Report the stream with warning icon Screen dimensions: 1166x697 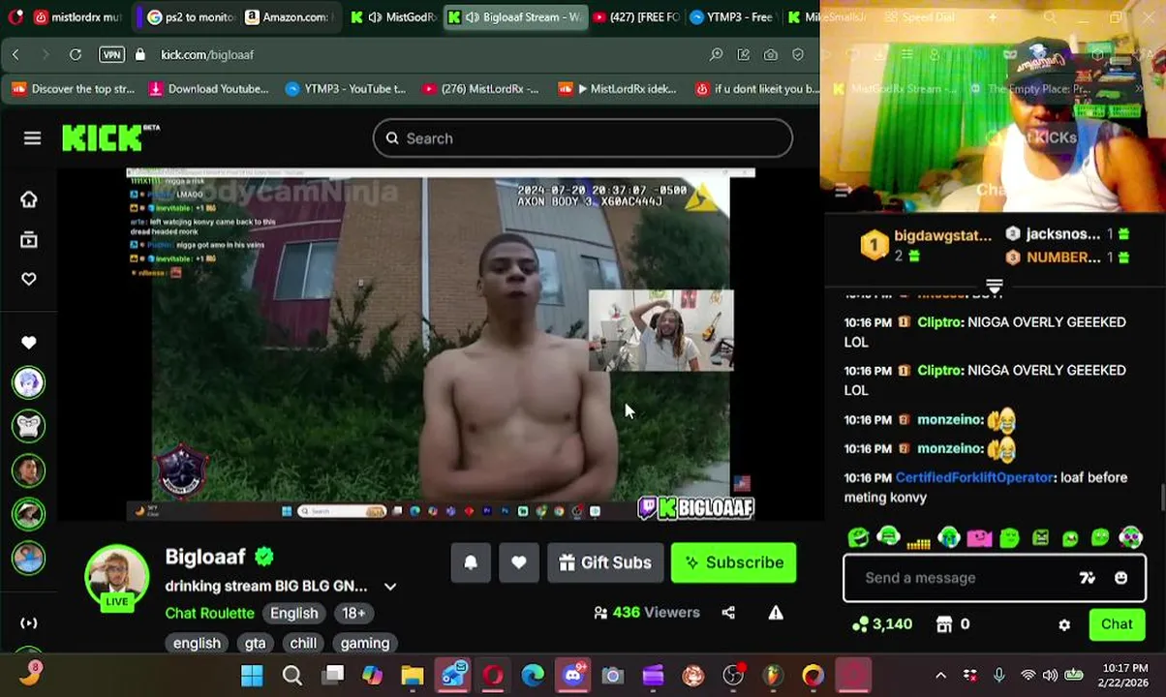pos(776,613)
